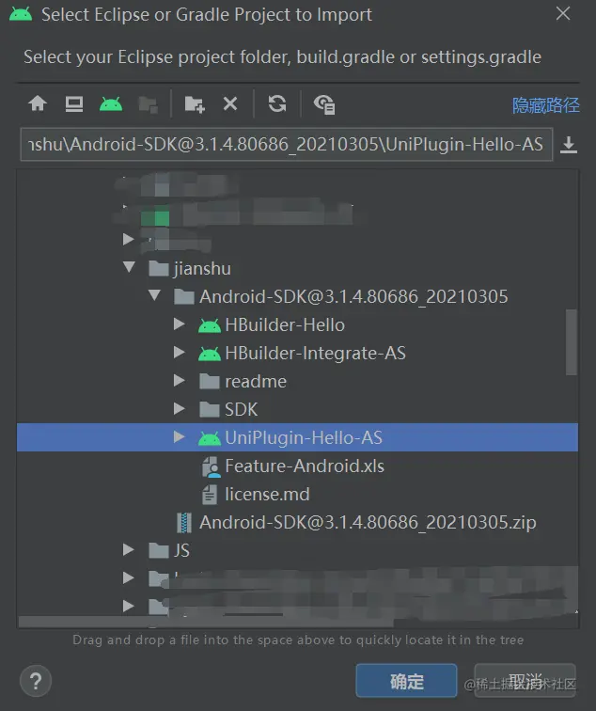Select the jianshu folder row

point(297,268)
